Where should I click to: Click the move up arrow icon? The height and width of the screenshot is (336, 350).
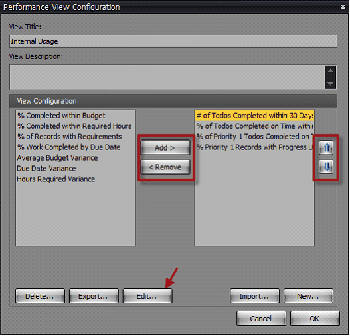coord(326,148)
